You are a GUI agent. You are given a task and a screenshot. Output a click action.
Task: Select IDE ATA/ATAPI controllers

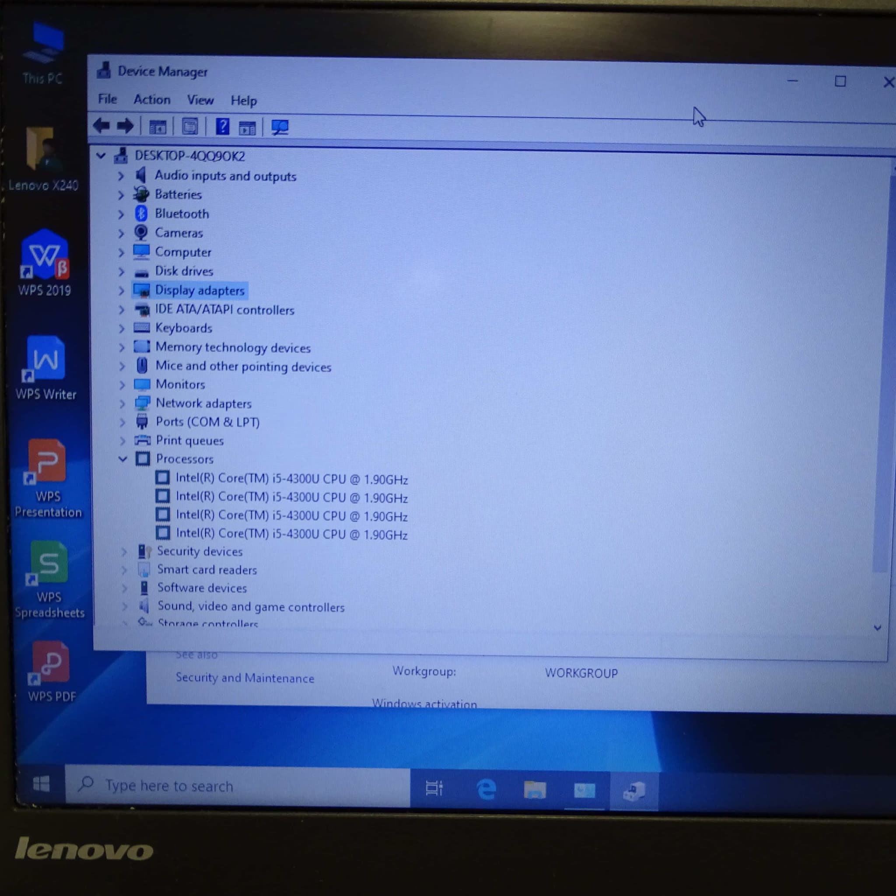click(x=224, y=309)
